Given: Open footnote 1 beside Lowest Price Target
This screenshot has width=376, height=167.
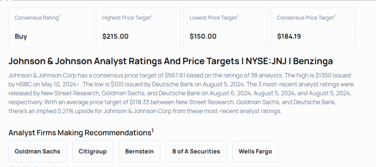Looking at the screenshot, I should click(x=238, y=16).
